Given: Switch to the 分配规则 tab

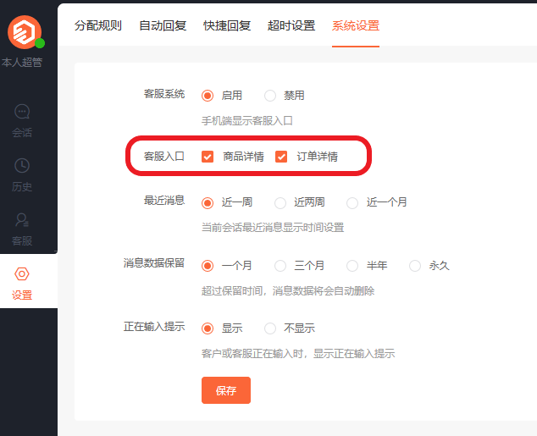Looking at the screenshot, I should 98,25.
